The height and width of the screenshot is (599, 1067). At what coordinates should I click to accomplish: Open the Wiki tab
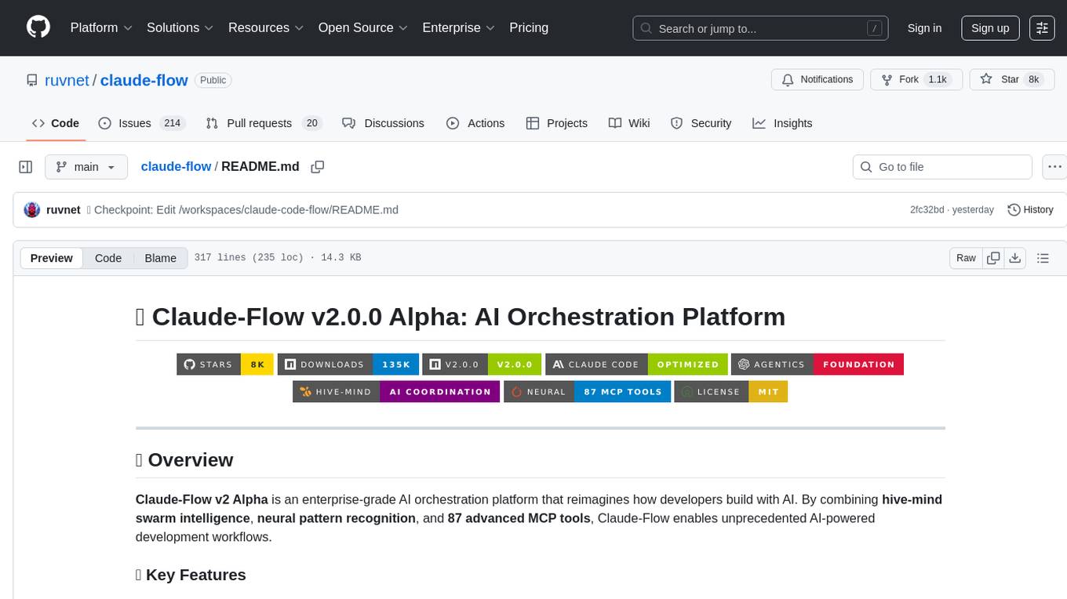629,123
